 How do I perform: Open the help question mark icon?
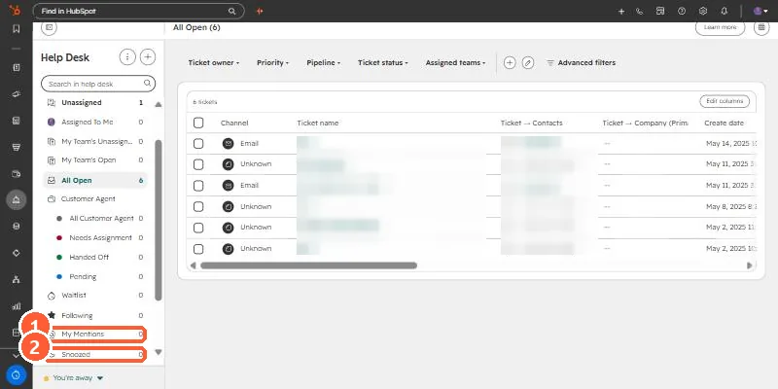click(682, 11)
